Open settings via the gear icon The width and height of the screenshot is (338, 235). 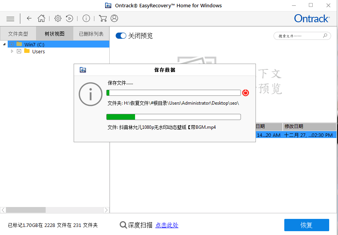coord(58,18)
